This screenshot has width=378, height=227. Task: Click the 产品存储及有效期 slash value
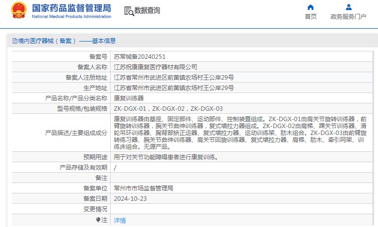tap(115, 168)
